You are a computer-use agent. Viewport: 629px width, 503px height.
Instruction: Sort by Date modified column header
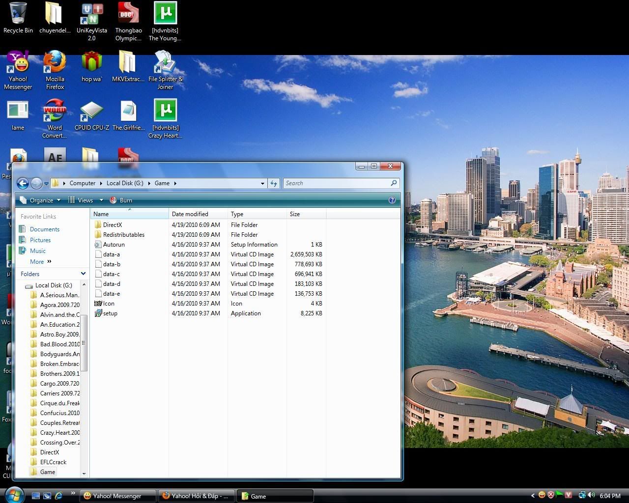coord(198,214)
